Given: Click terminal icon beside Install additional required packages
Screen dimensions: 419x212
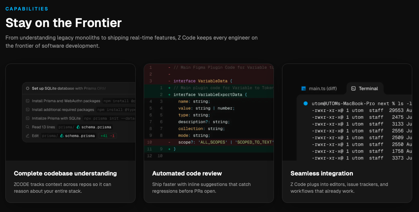Looking at the screenshot, I should click(28, 110).
